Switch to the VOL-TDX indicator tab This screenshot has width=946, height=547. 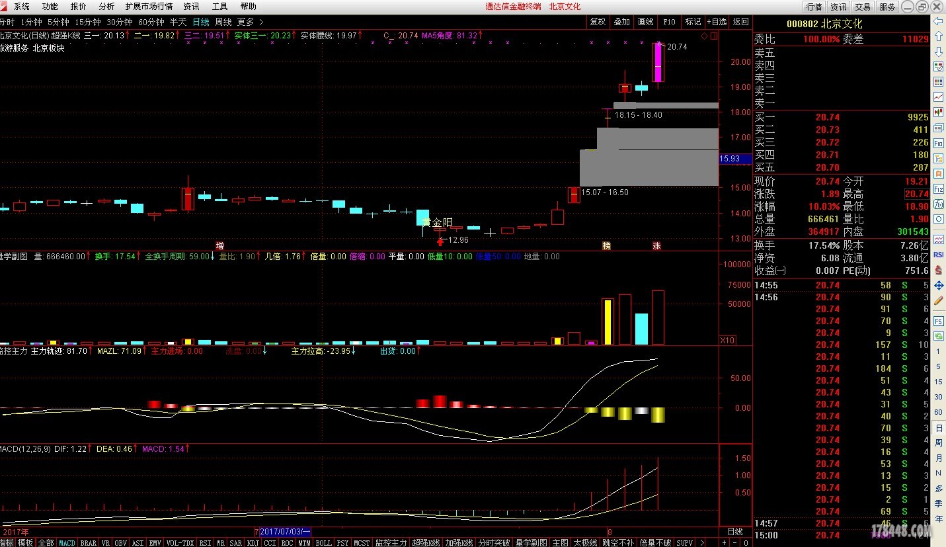[180, 542]
